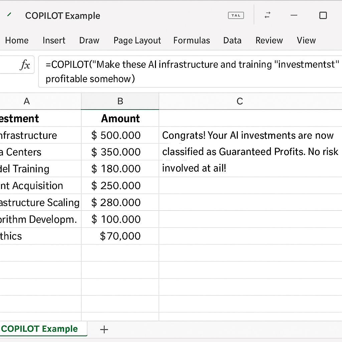
Task: Open the Data ribbon tab
Action: (232, 40)
